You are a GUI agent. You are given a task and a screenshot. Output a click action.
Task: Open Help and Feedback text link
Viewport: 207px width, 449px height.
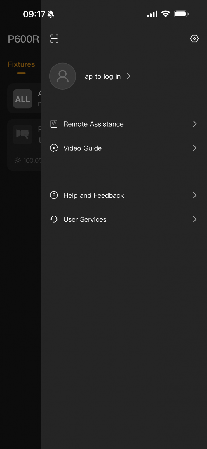pos(93,195)
